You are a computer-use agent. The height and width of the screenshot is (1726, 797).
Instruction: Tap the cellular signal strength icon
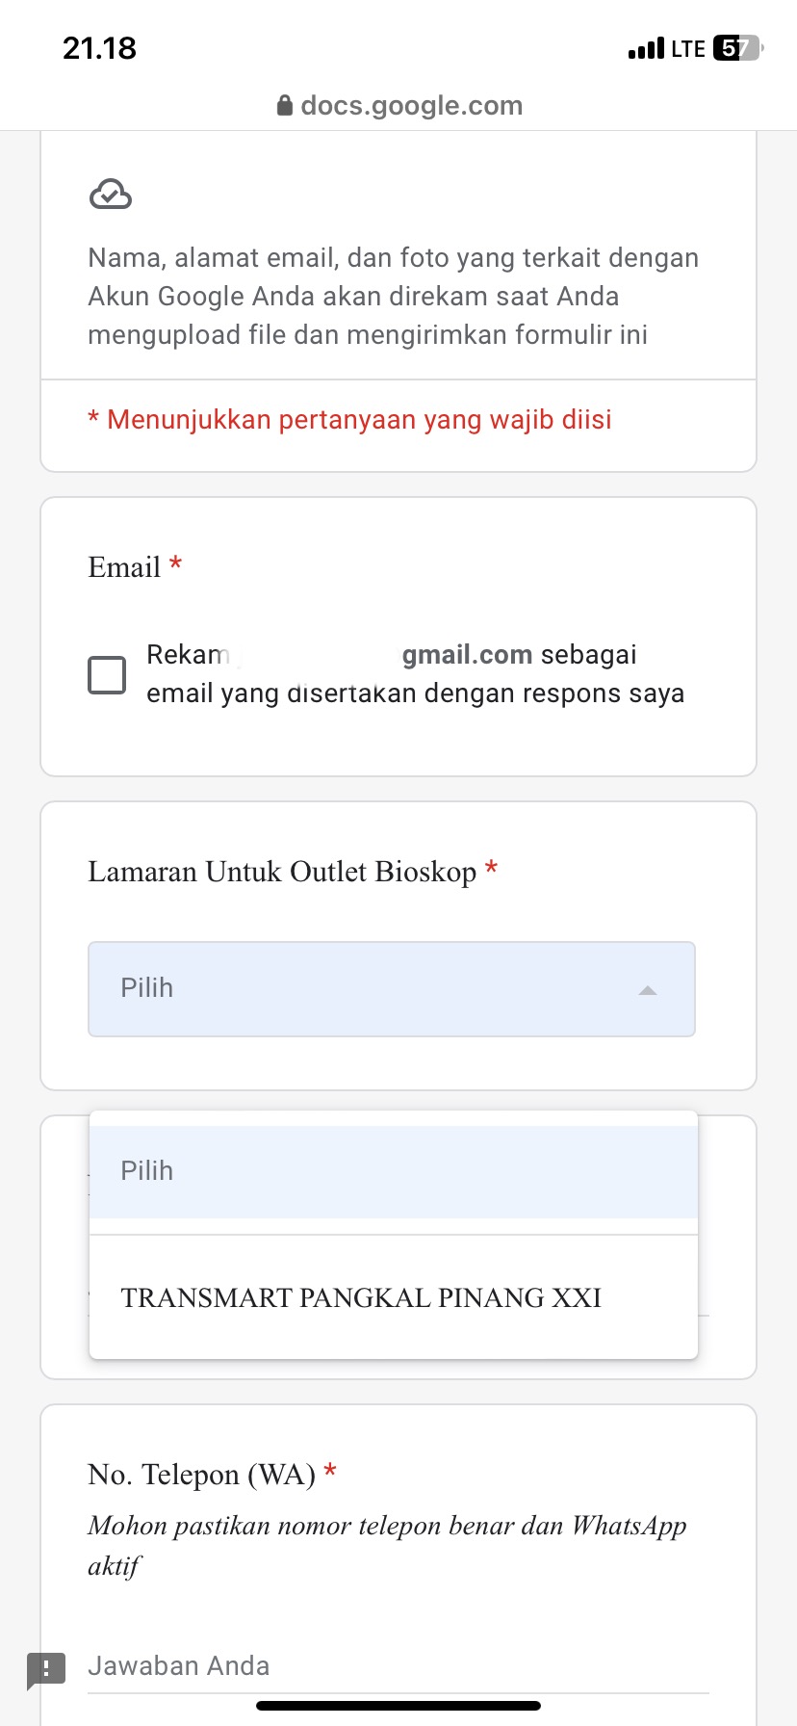tap(646, 48)
